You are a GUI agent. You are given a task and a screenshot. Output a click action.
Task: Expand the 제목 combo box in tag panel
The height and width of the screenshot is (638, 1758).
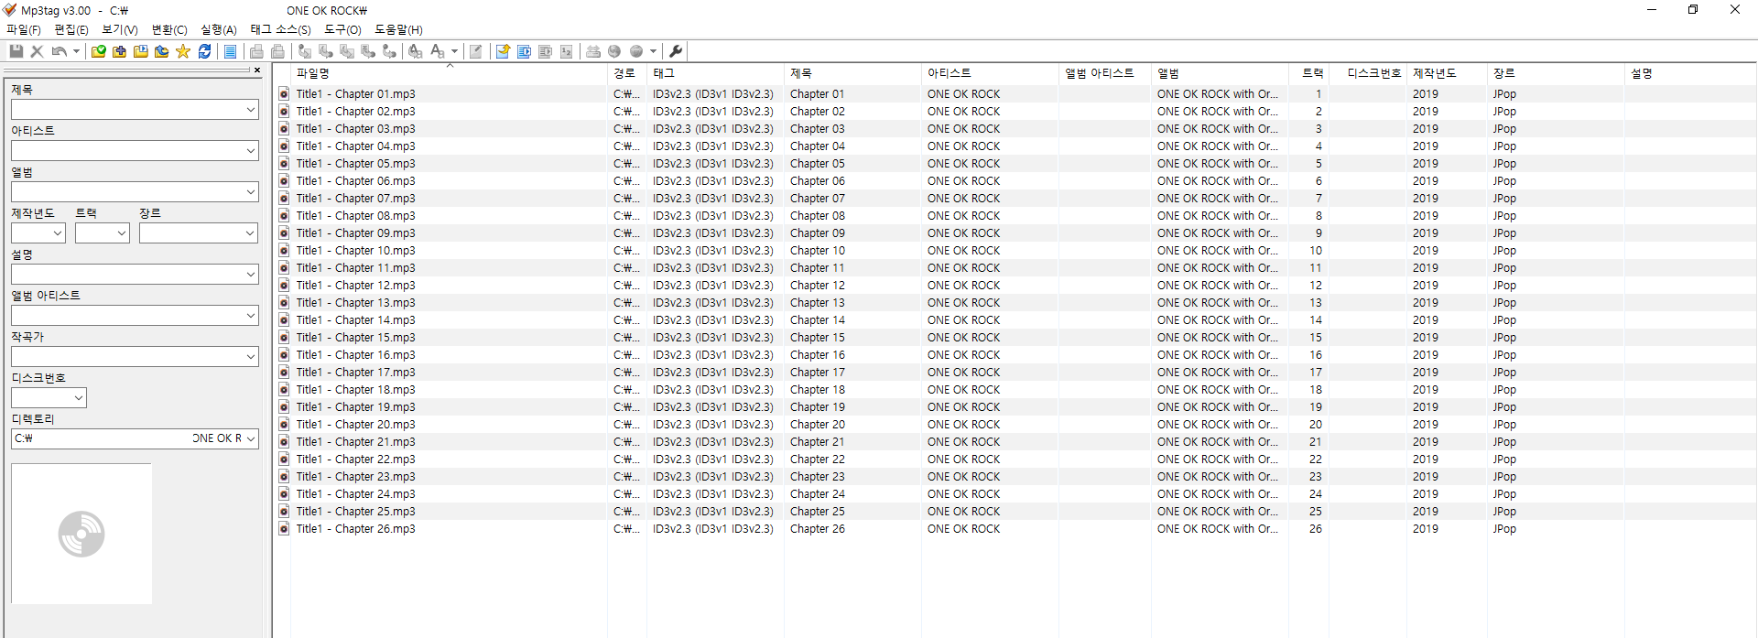click(251, 110)
